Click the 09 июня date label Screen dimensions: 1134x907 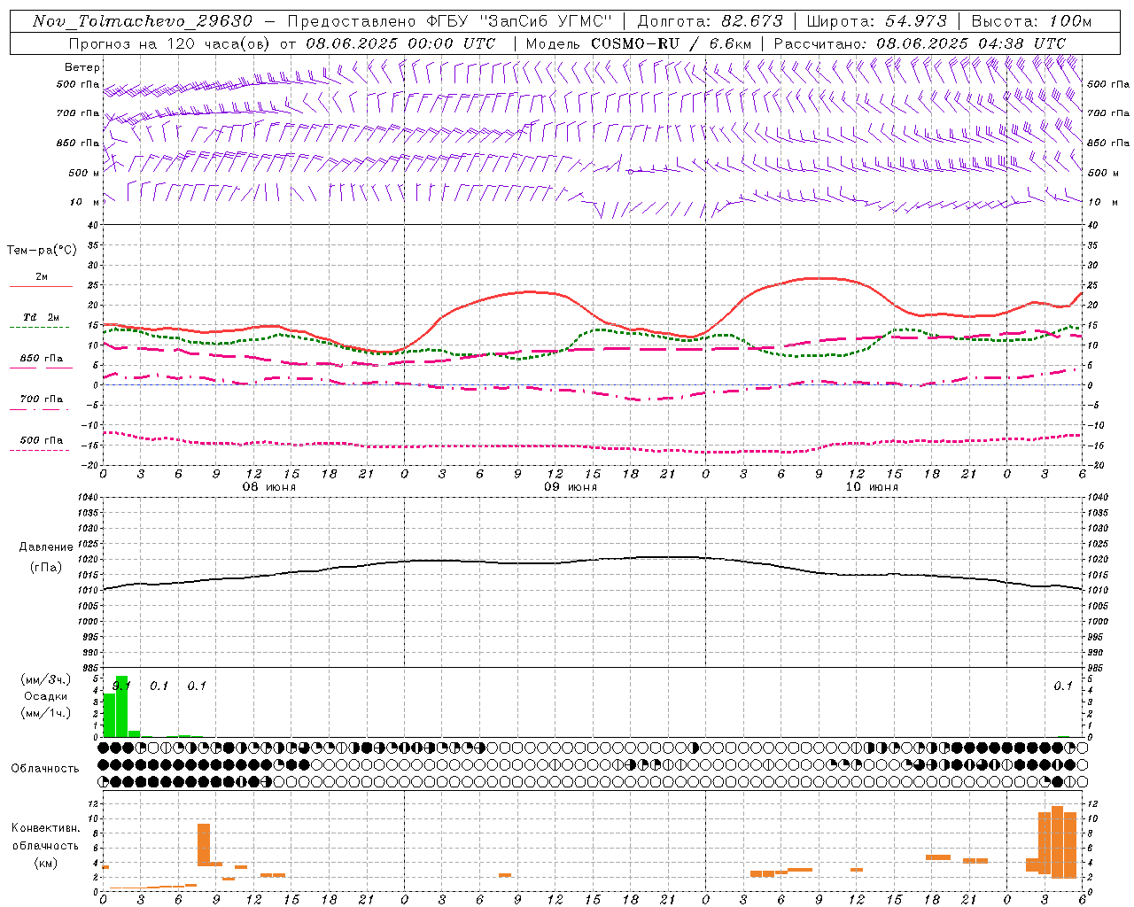click(571, 487)
